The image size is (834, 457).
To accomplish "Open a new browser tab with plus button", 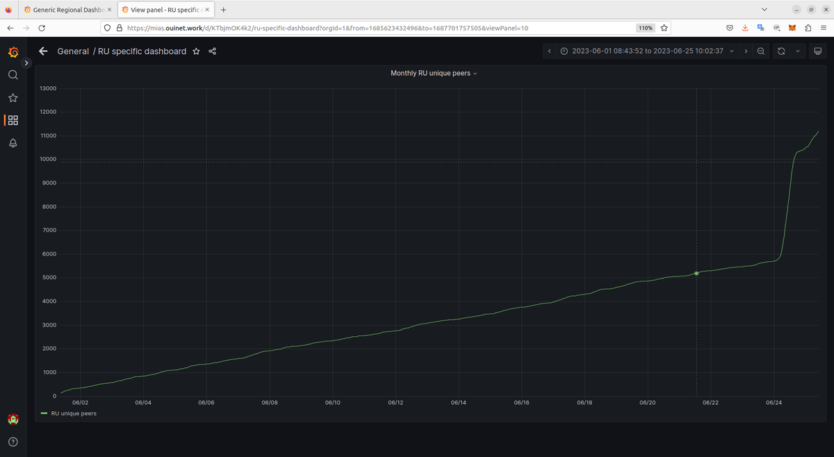I will 223,10.
